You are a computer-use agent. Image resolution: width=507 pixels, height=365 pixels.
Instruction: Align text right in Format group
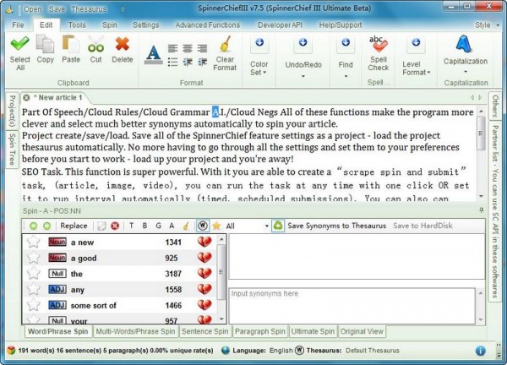(x=203, y=48)
